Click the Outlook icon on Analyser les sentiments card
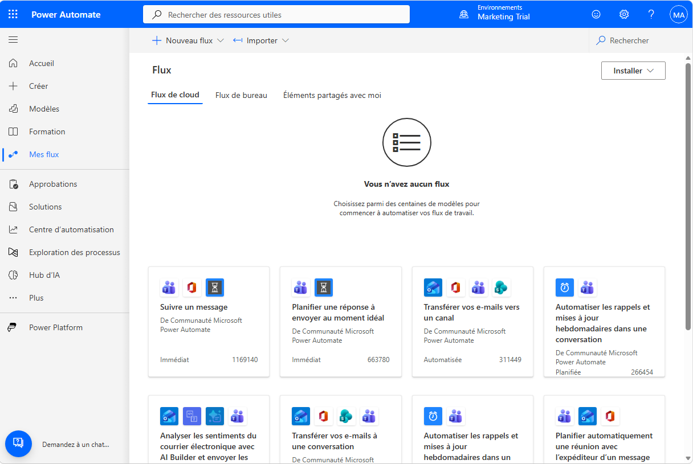 coord(169,416)
